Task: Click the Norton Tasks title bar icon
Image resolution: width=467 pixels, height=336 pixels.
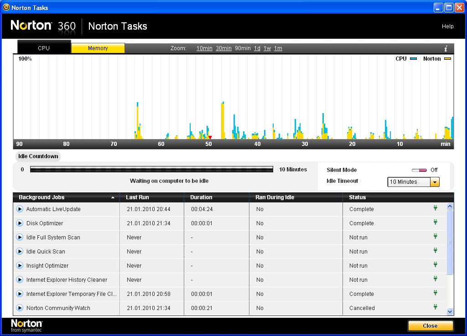Action: pos(6,7)
